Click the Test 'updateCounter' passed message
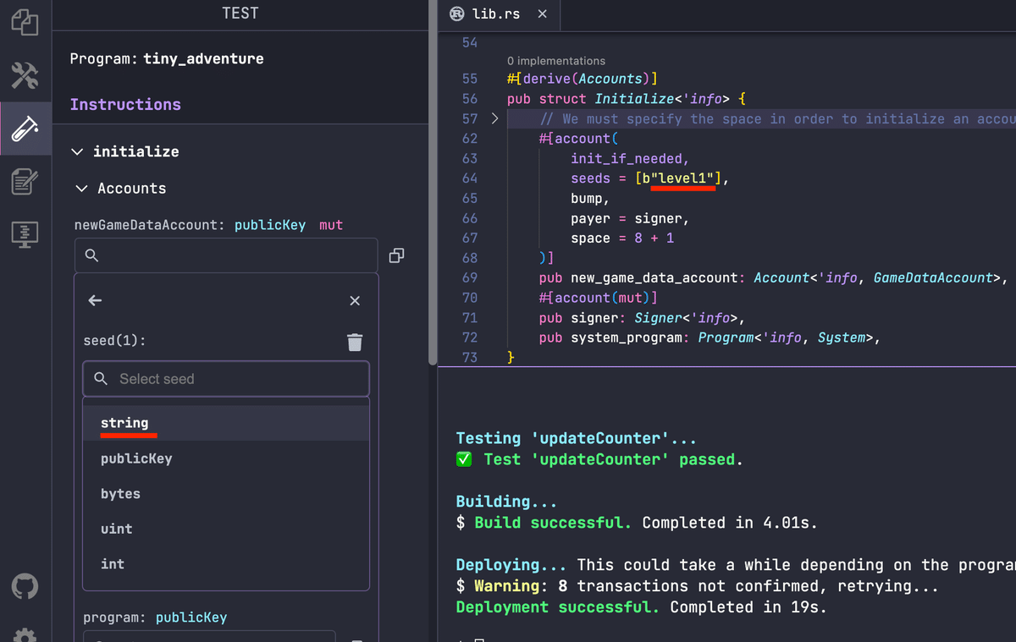The width and height of the screenshot is (1016, 642). tap(599, 459)
